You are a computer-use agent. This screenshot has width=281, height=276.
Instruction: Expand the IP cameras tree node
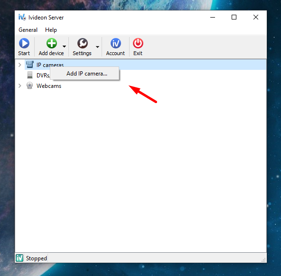[20, 65]
